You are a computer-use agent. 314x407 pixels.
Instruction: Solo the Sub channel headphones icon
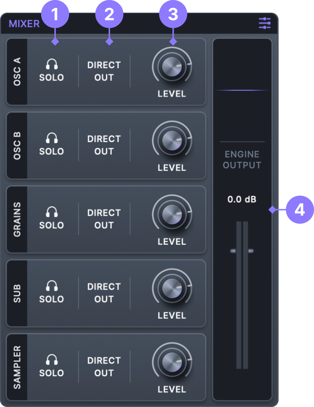(x=52, y=286)
